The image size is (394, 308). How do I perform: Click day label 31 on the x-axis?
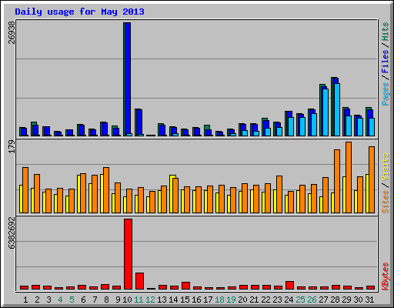[x=369, y=300]
